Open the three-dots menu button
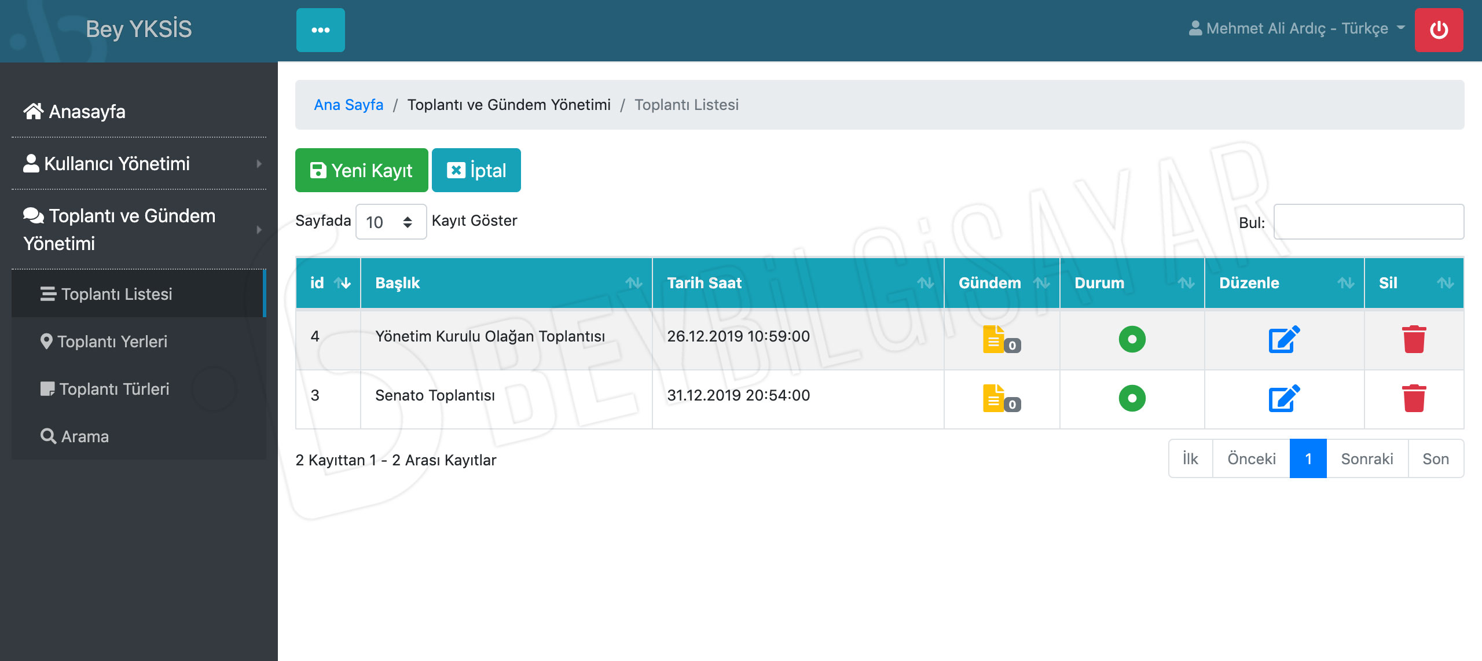The width and height of the screenshot is (1482, 661). [320, 30]
